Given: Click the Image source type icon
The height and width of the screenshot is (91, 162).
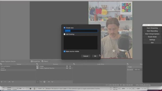Looking at the screenshot, I should [x=37, y=66].
